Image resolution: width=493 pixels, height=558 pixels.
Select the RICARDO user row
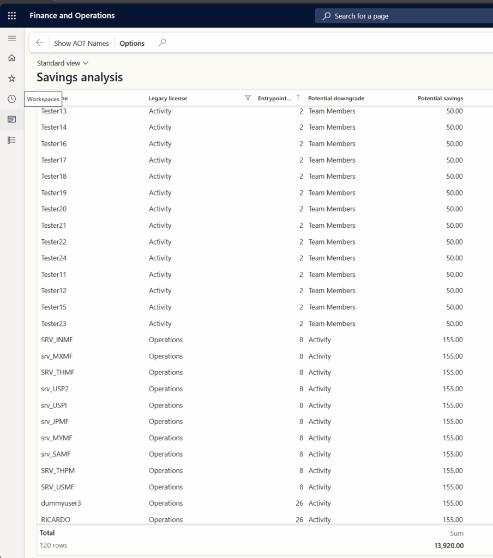[56, 519]
